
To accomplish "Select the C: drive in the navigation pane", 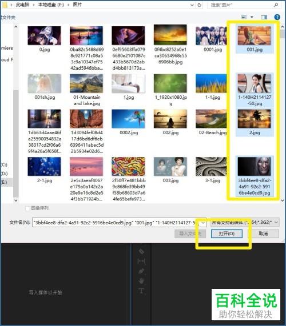I will click(x=4, y=164).
